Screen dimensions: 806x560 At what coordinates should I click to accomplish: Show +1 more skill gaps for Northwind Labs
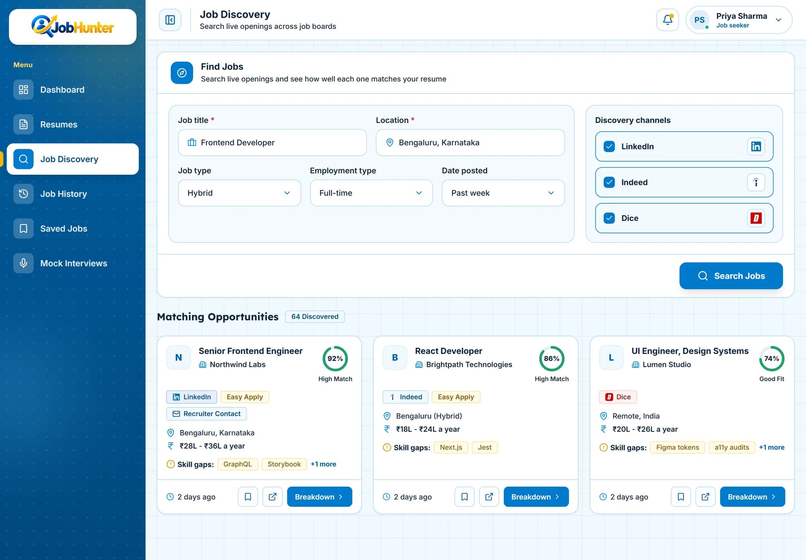coord(323,464)
